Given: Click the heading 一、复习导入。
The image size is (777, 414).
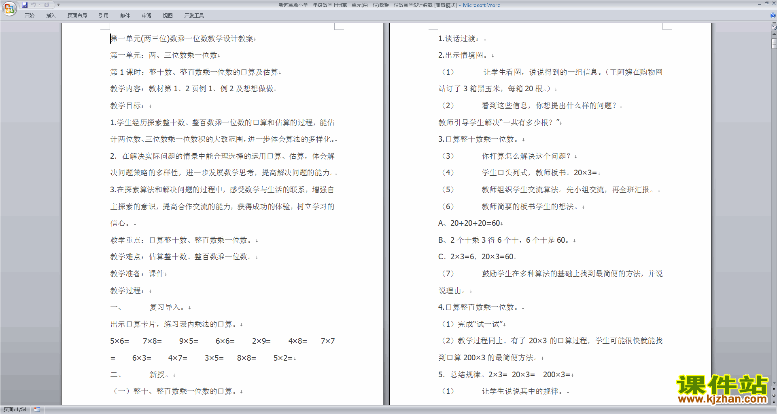Looking at the screenshot, I should click(148, 307).
